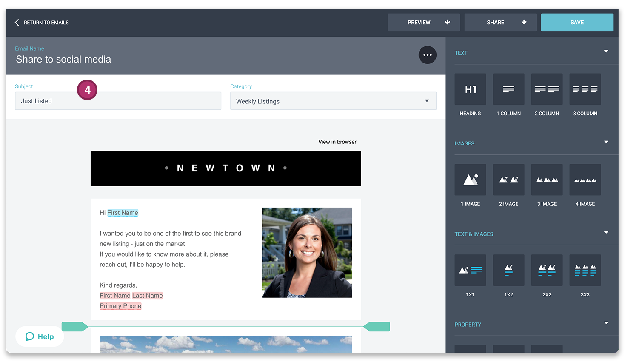This screenshot has width=625, height=362.
Task: Save the email template
Action: [577, 22]
